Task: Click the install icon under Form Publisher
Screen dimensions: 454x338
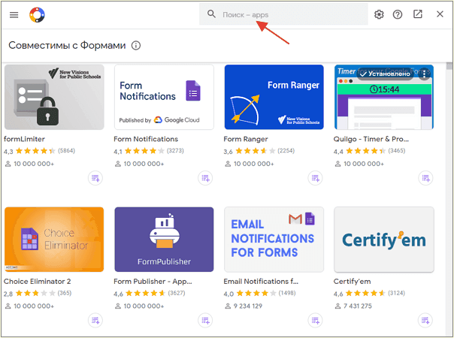Action: tap(205, 320)
